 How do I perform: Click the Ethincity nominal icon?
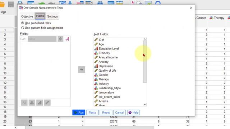[x=96, y=53]
